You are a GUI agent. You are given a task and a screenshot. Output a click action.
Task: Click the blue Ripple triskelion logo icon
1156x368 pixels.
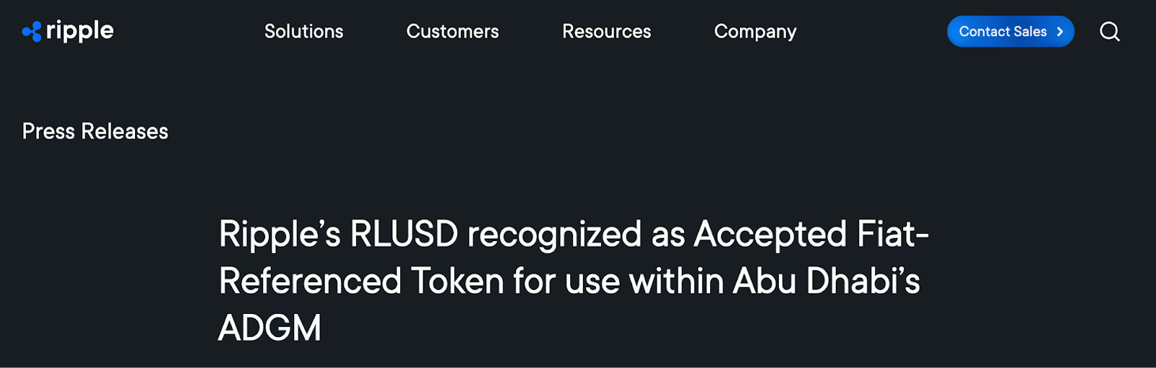pyautogui.click(x=32, y=32)
